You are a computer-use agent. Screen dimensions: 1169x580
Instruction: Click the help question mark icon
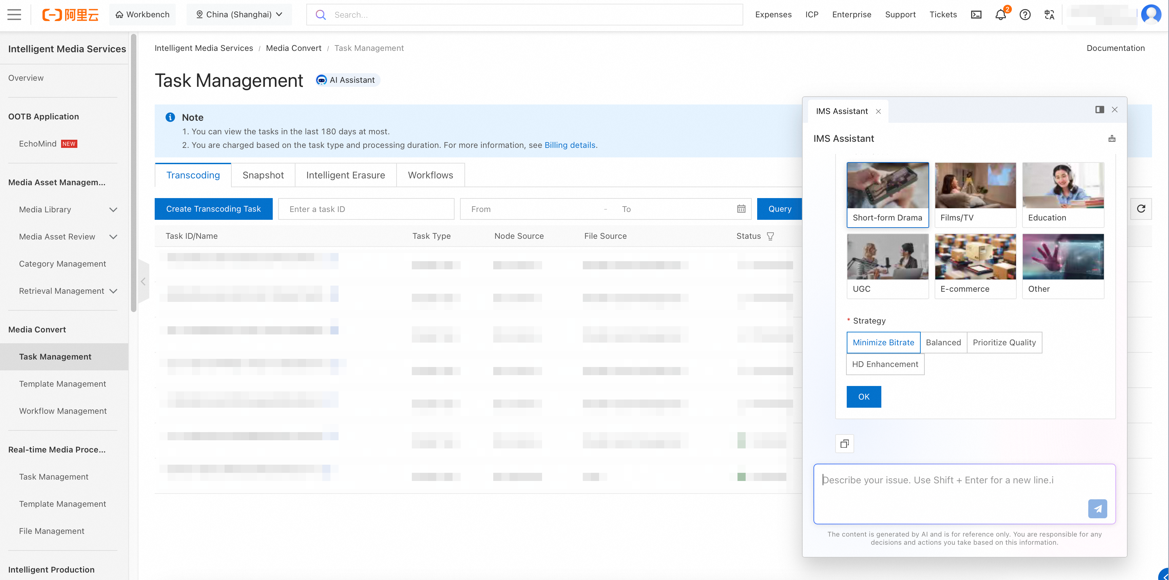click(1025, 15)
